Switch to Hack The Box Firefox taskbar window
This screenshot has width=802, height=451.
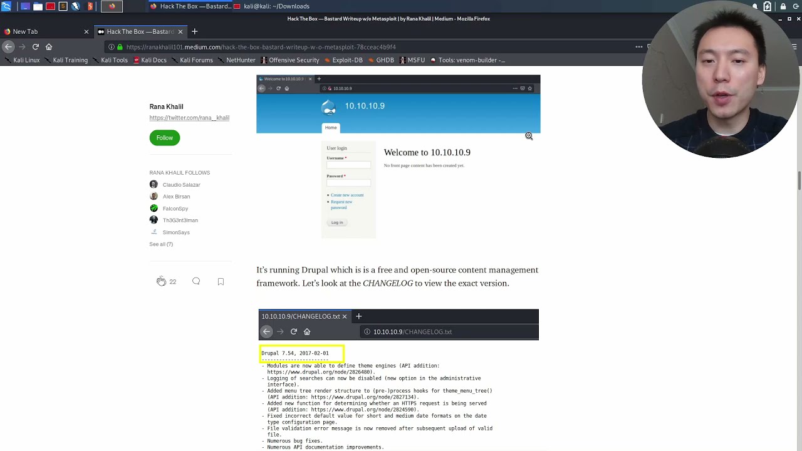pyautogui.click(x=190, y=6)
